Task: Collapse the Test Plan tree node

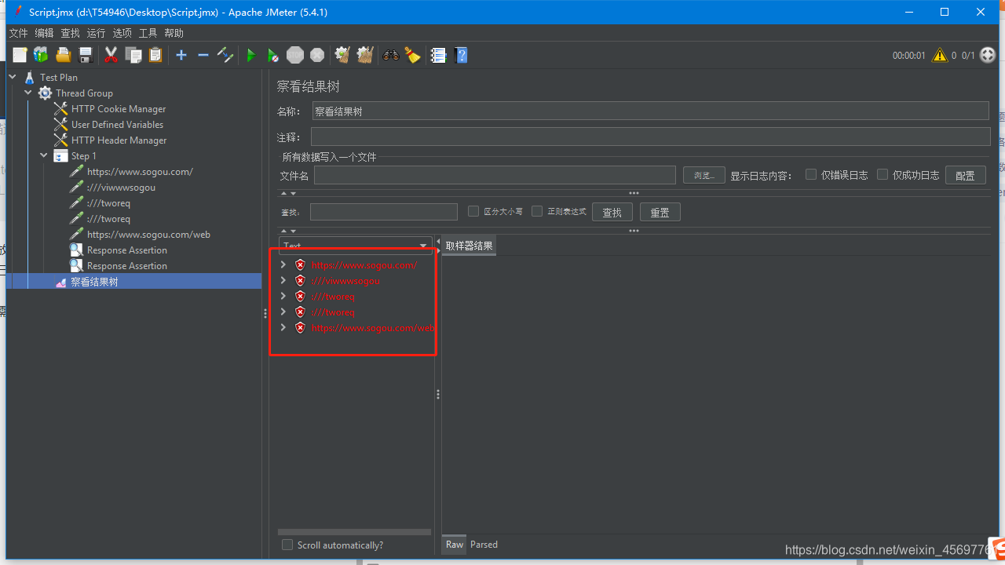Action: tap(13, 77)
